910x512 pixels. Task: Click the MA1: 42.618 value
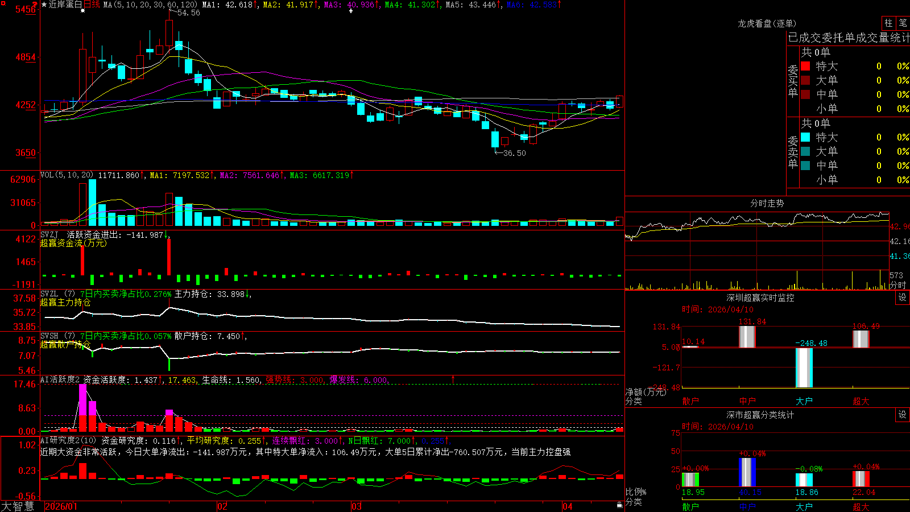click(227, 5)
